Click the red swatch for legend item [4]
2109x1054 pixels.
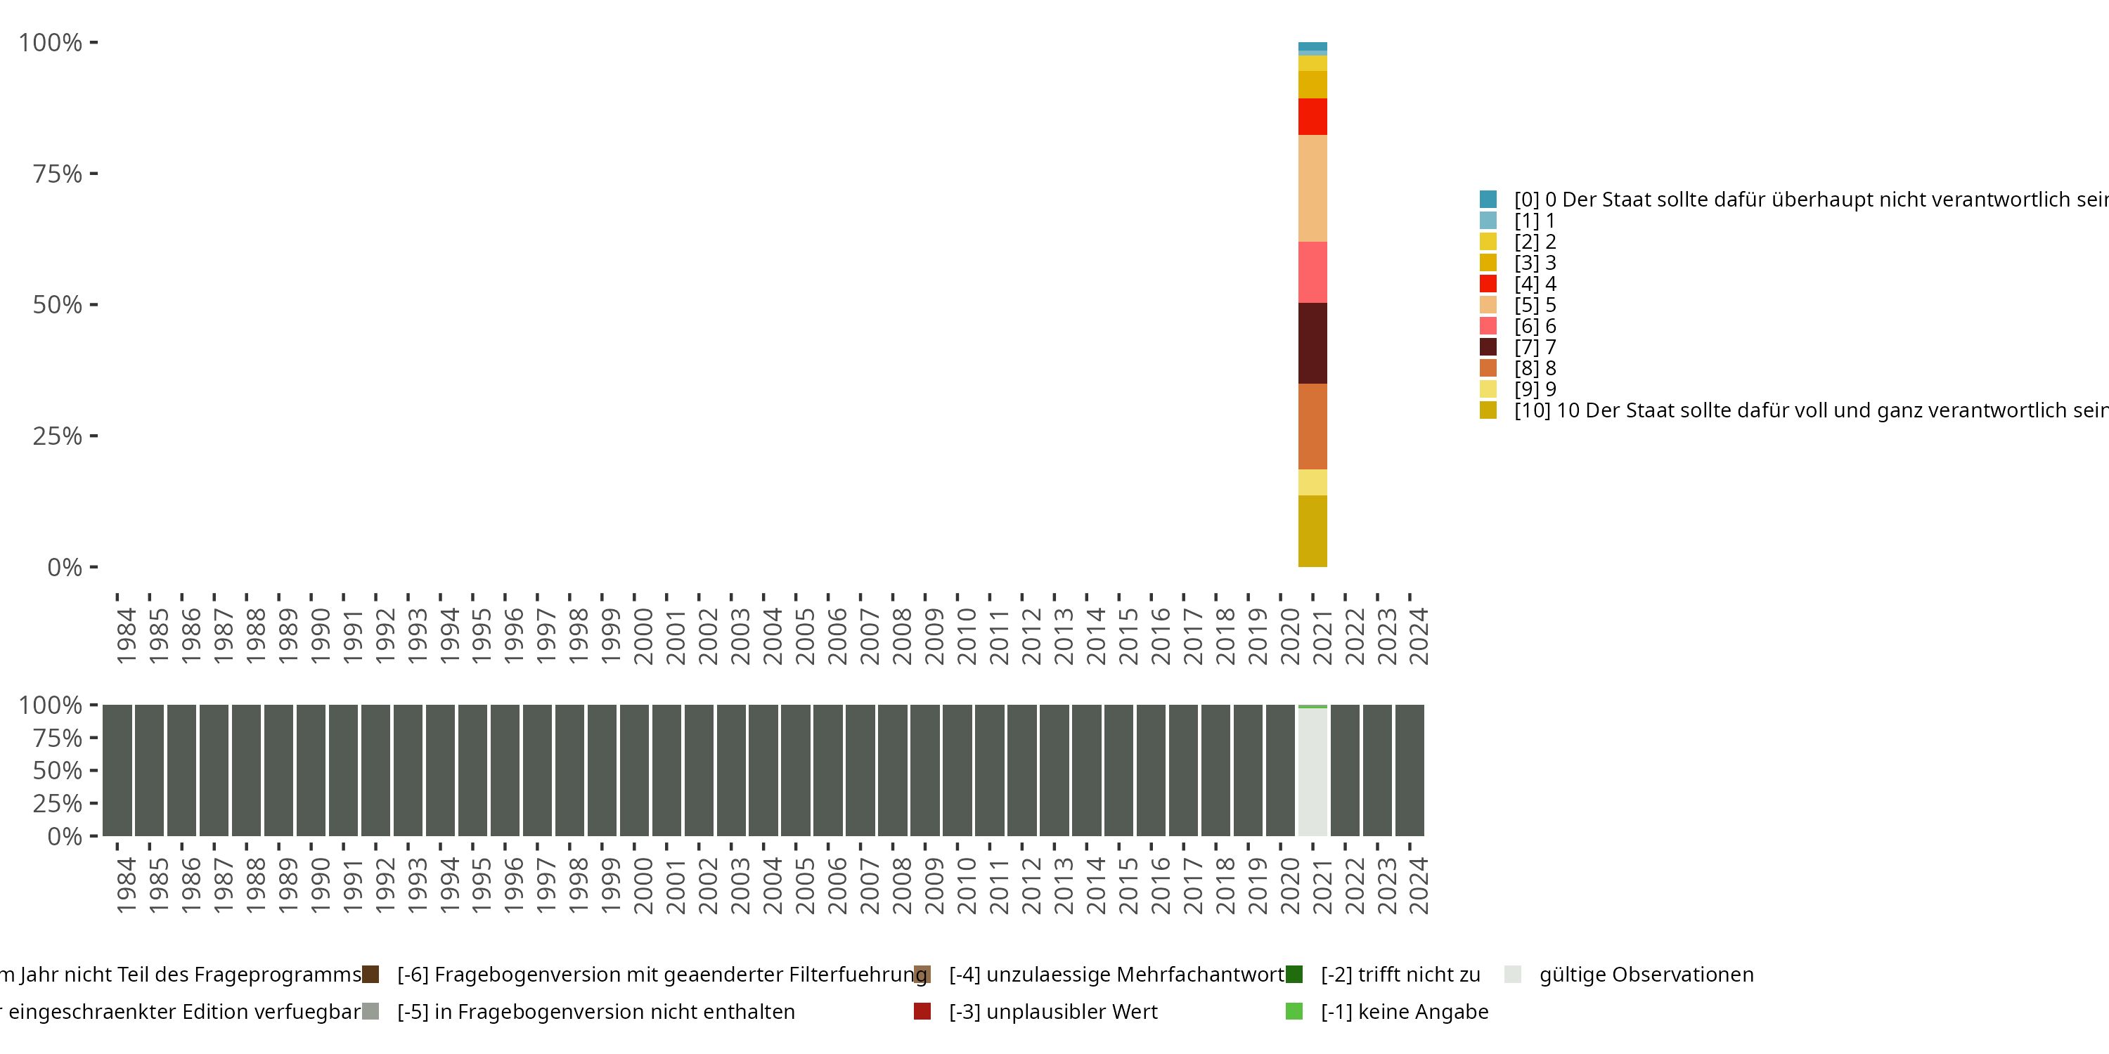pos(1488,284)
